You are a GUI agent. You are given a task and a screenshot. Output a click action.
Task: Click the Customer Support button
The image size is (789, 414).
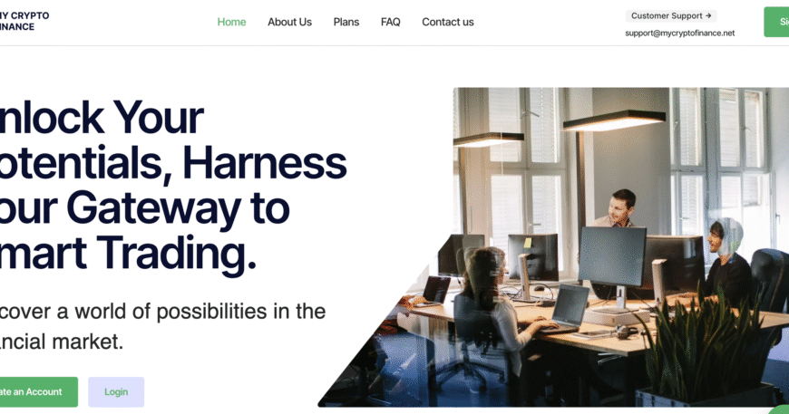coord(671,16)
